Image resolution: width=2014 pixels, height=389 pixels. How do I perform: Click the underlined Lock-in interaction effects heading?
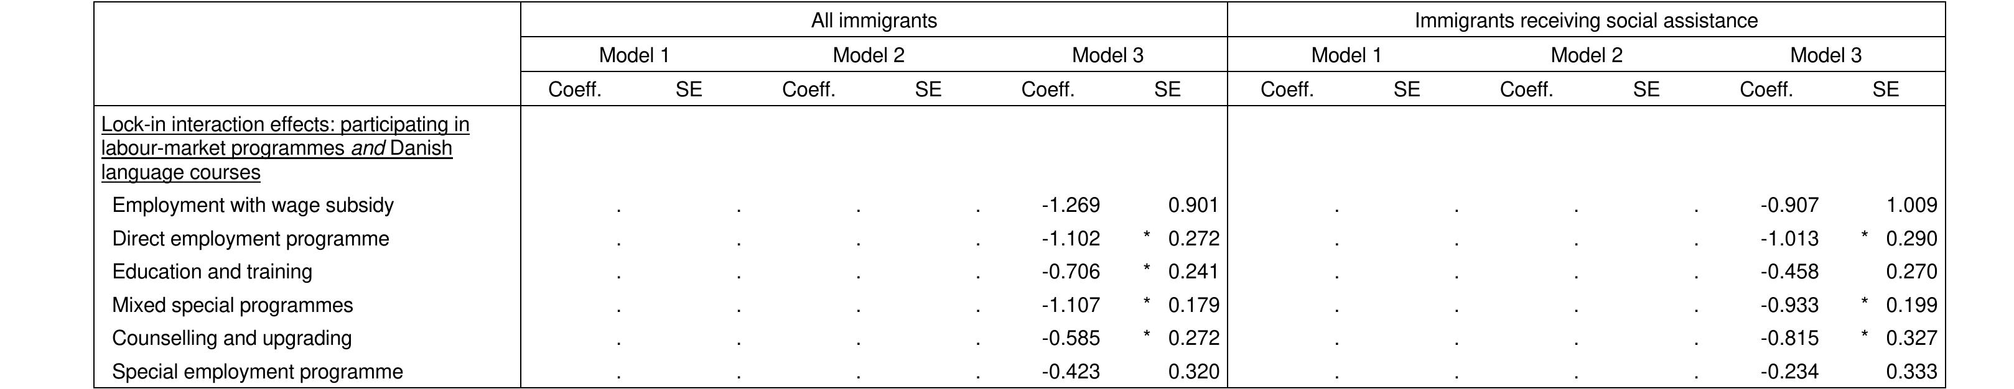pos(284,148)
